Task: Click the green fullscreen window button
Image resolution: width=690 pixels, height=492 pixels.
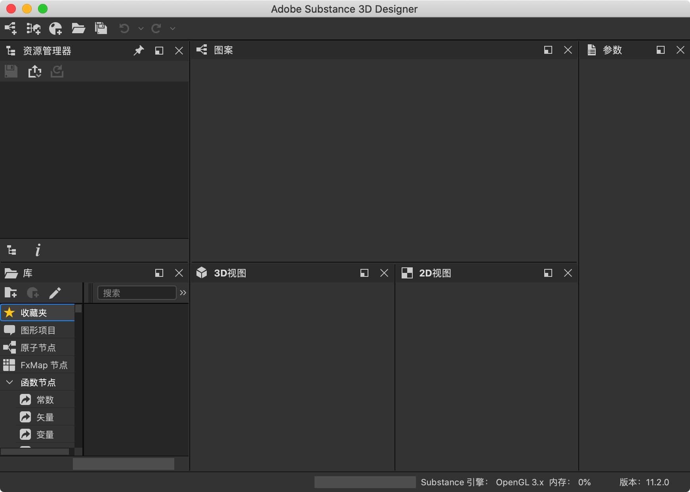Action: coord(43,9)
